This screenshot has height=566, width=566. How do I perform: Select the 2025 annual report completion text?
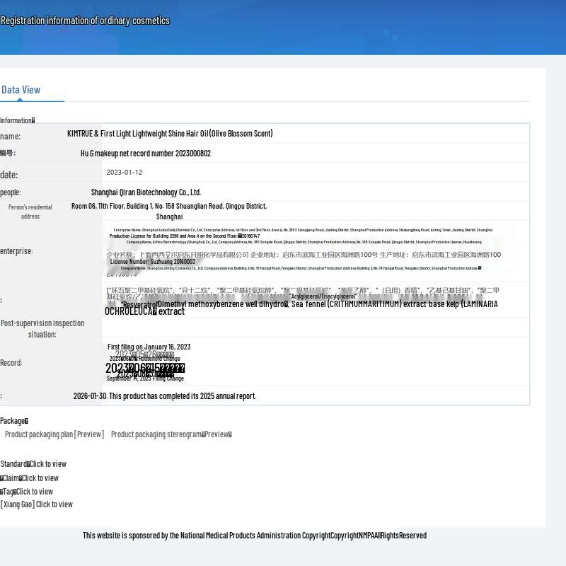click(x=165, y=396)
